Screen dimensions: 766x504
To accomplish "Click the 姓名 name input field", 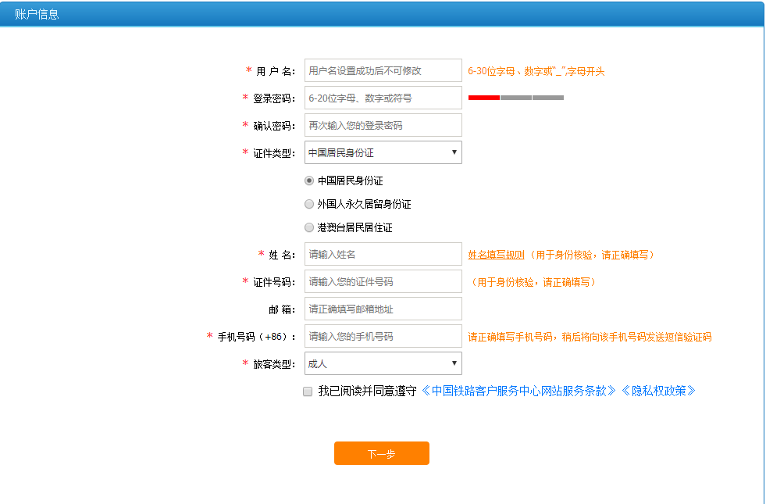I will (383, 254).
